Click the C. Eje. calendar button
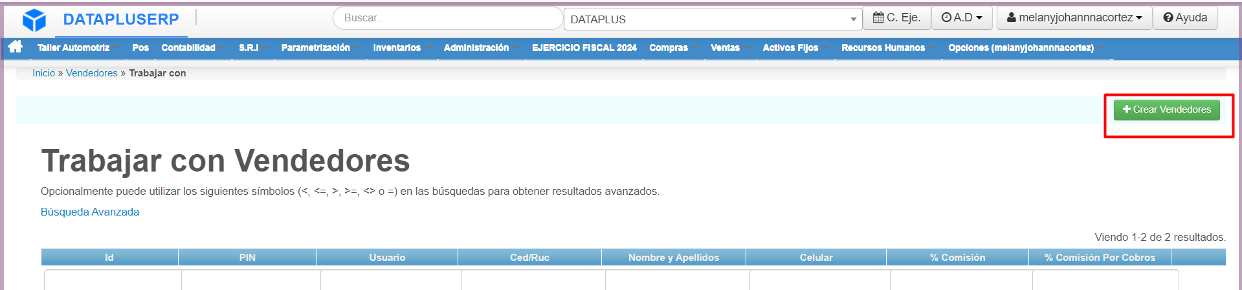The height and width of the screenshot is (290, 1242). click(x=896, y=17)
